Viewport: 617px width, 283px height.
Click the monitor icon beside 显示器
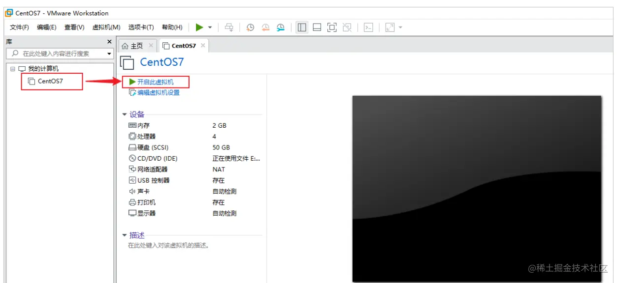[x=132, y=213]
